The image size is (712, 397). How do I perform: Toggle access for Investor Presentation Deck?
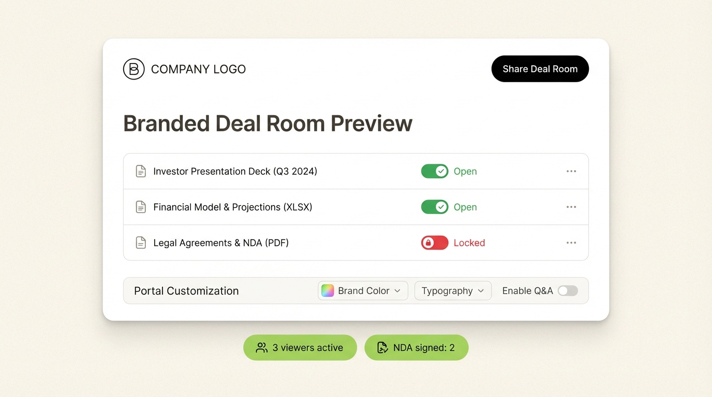pyautogui.click(x=435, y=171)
